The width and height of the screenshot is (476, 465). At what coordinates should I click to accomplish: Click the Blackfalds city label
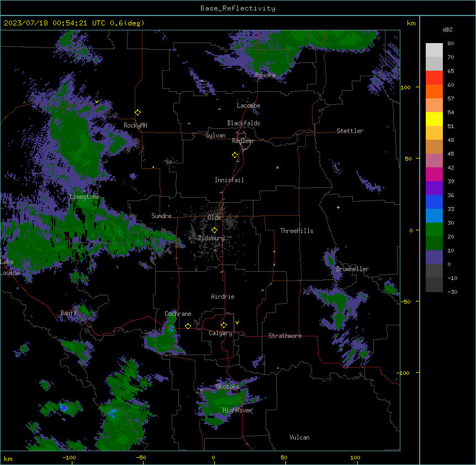244,123
